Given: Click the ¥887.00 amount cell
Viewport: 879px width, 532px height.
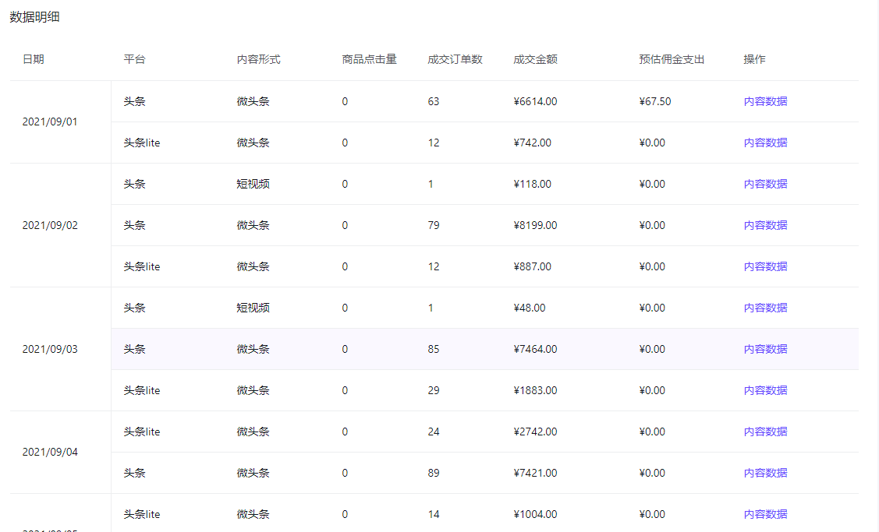Looking at the screenshot, I should [532, 266].
